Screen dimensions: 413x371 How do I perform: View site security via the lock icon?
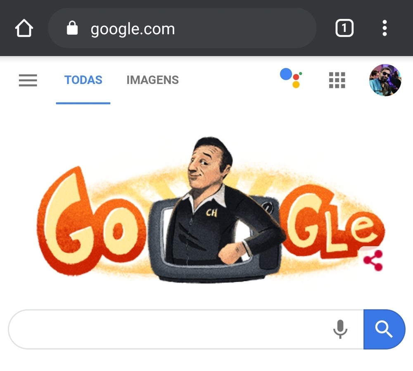(72, 28)
